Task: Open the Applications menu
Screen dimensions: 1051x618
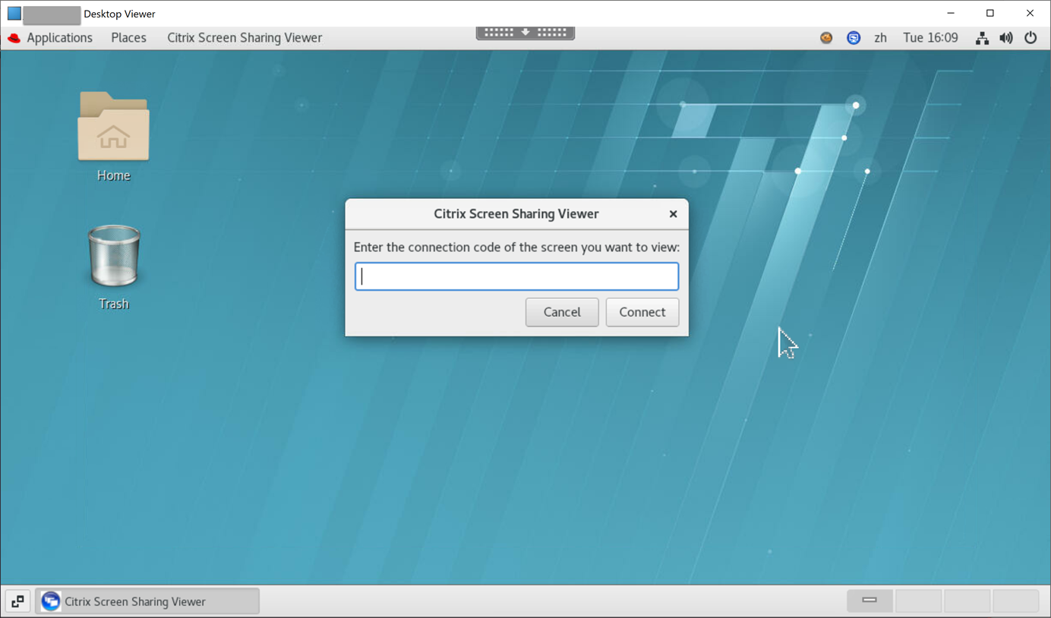Action: 59,38
